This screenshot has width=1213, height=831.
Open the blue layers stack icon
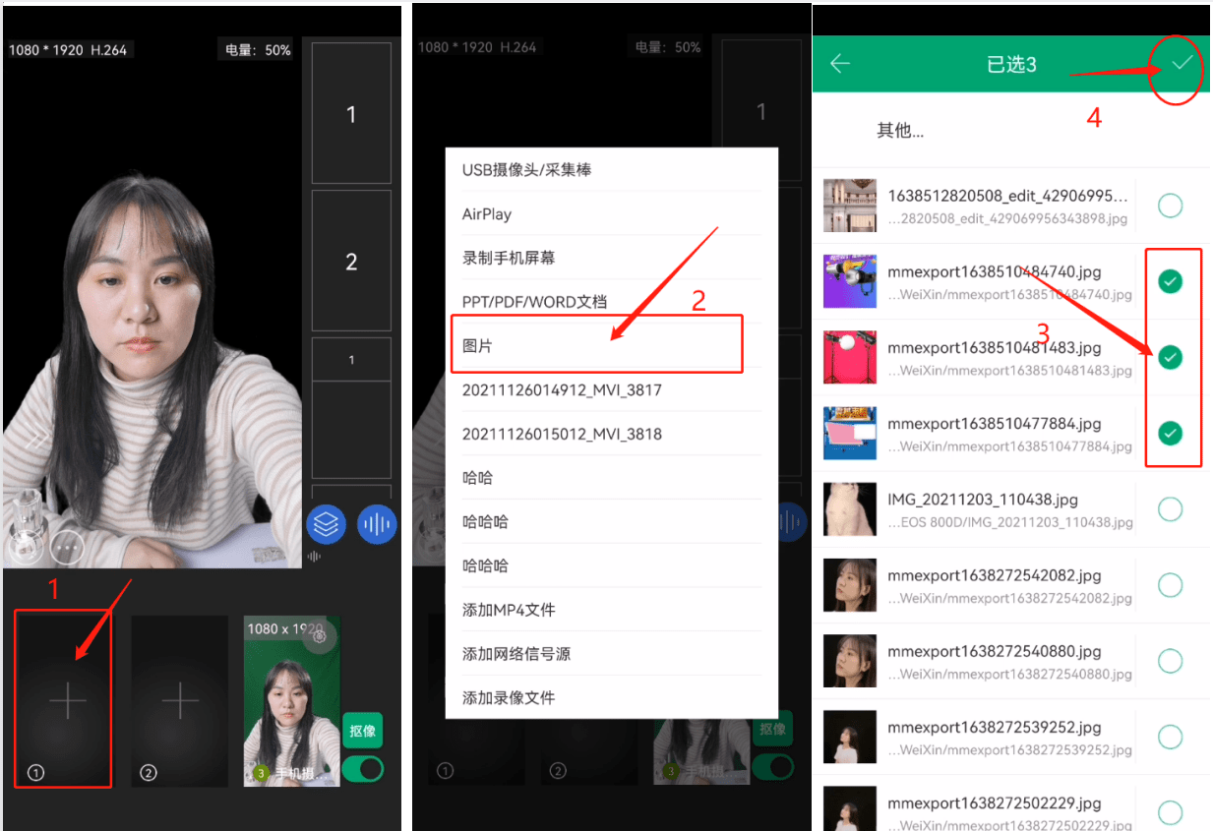[x=326, y=525]
